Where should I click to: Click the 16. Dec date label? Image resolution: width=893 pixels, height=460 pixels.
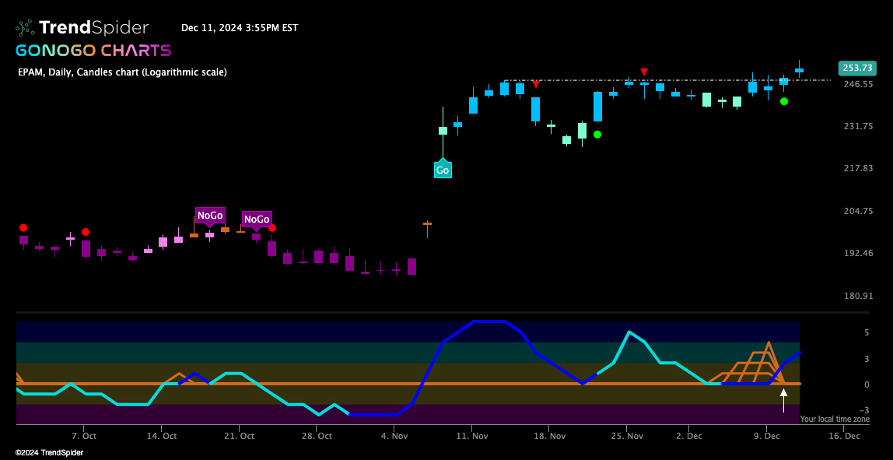tap(845, 436)
